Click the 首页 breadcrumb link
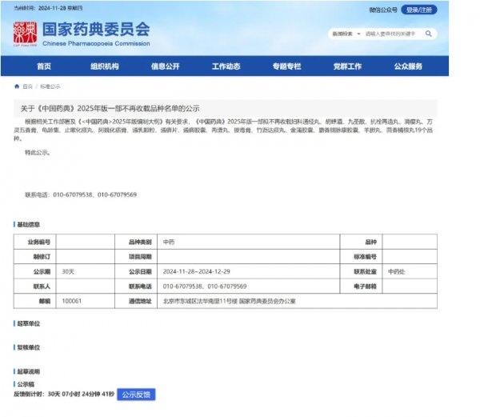Viewport: 480px width, 417px height. click(x=28, y=86)
